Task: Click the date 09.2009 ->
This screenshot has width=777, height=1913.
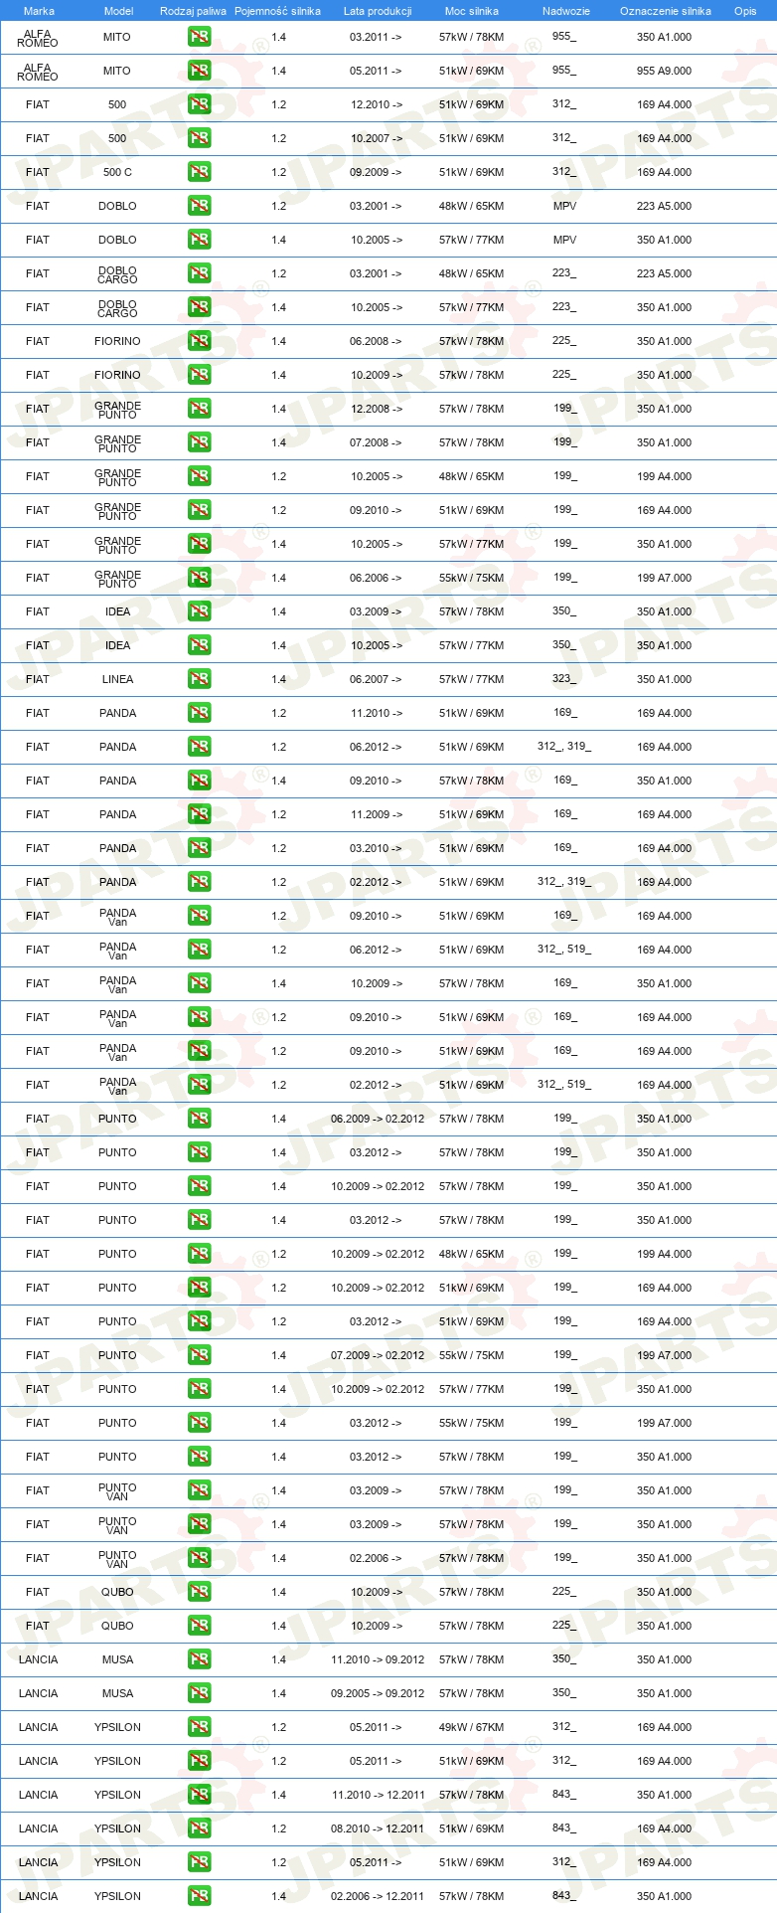Action: click(x=377, y=172)
